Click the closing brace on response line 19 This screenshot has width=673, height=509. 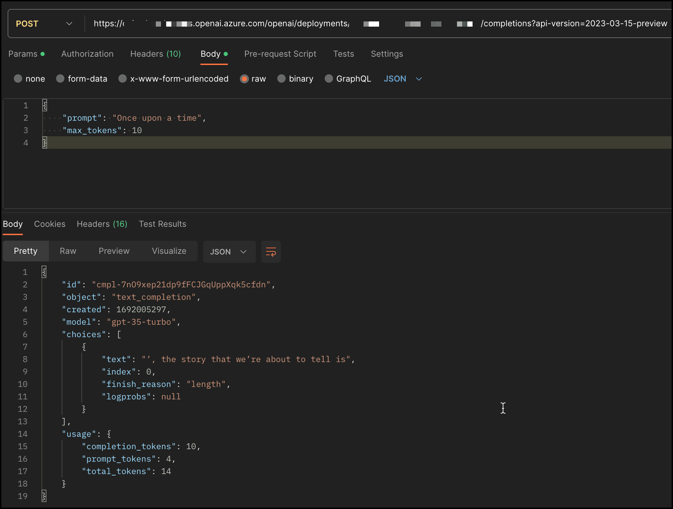(44, 496)
